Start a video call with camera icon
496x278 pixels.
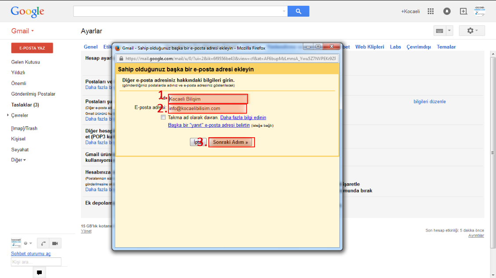coord(55,243)
